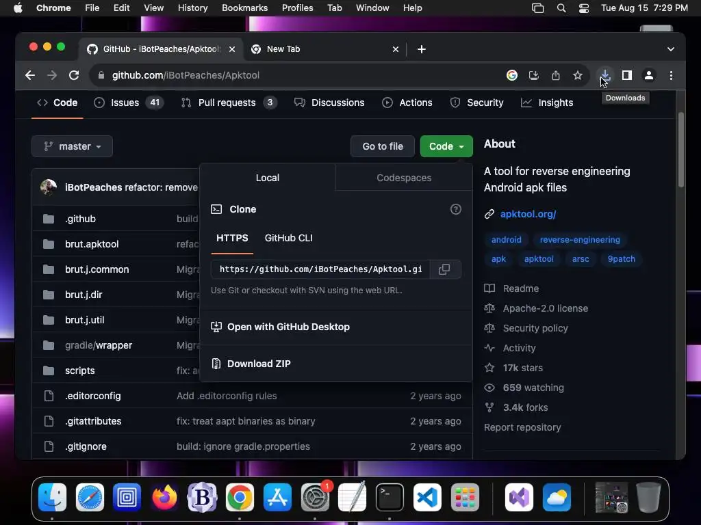Go forward with the arrow button
The image size is (701, 525).
(52, 75)
